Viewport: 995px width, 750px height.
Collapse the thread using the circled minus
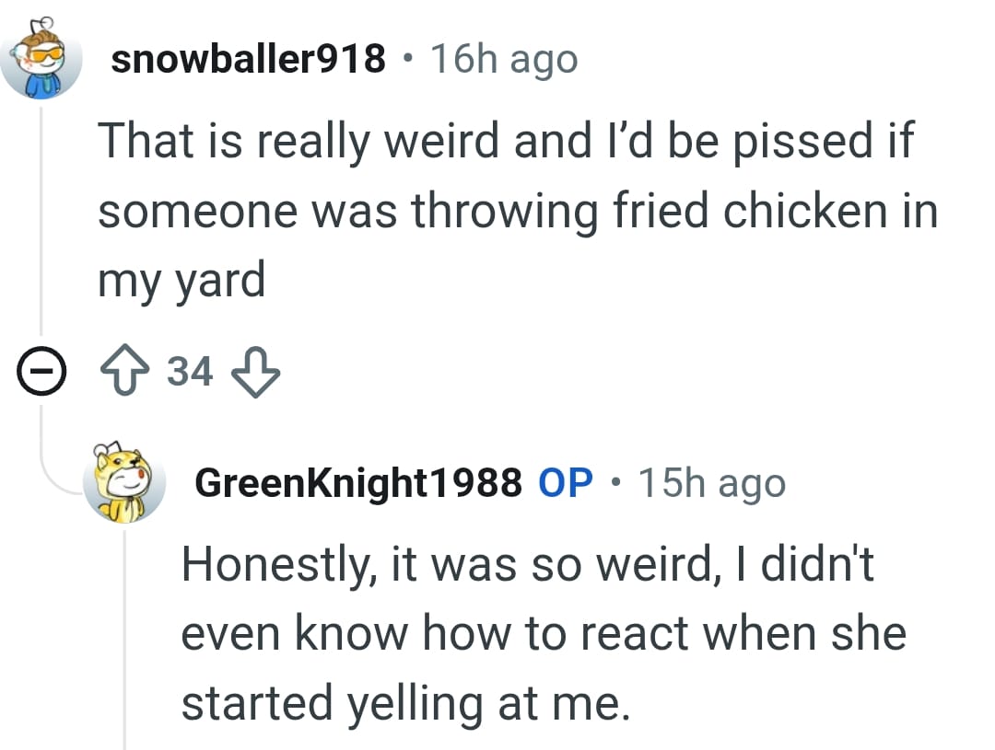point(41,372)
